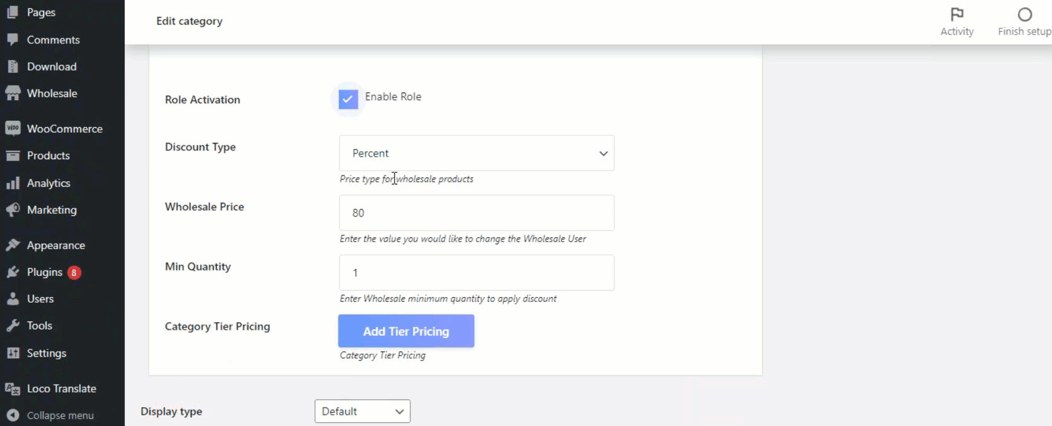Click the Products box icon

(13, 155)
